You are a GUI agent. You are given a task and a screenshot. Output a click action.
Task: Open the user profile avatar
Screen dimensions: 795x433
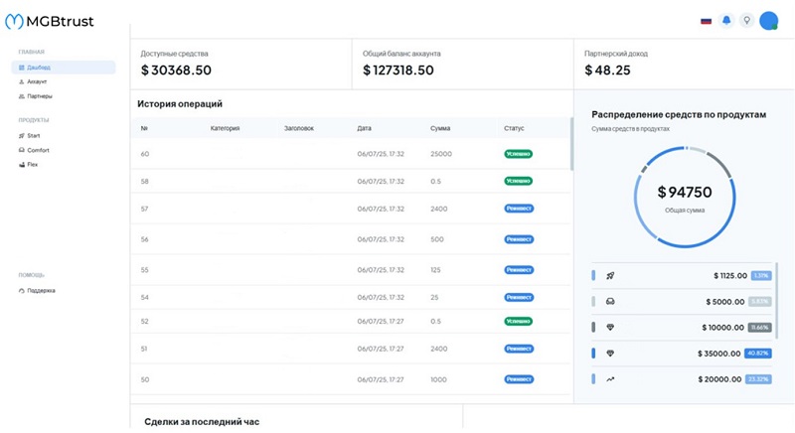click(768, 20)
